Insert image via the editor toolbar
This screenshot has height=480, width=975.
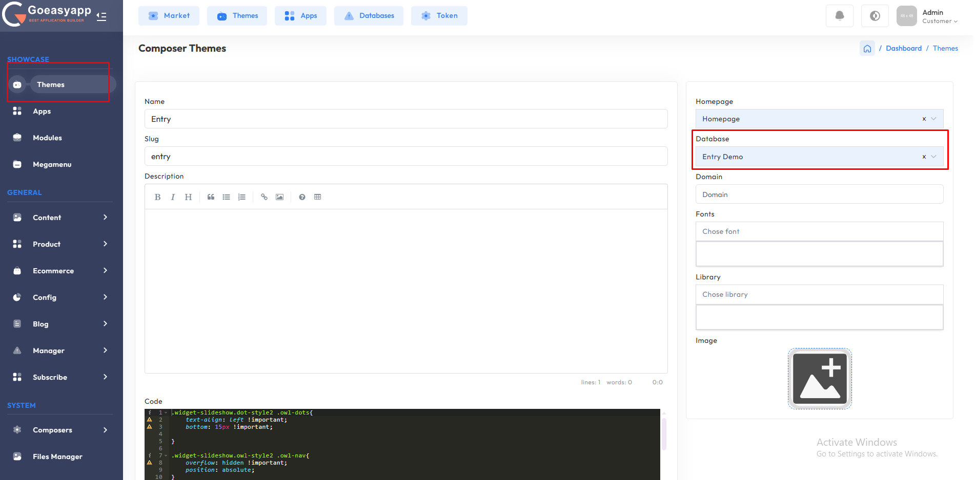point(279,197)
